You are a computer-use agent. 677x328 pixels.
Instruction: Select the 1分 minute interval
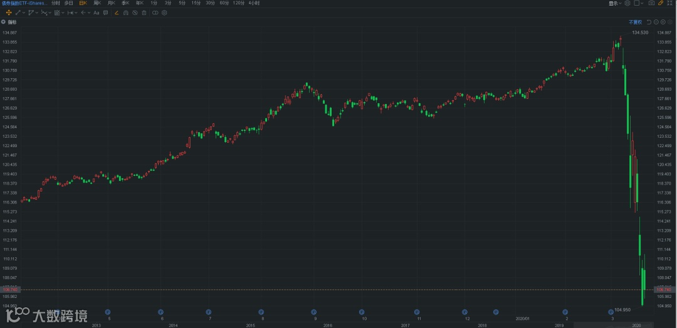pos(154,3)
